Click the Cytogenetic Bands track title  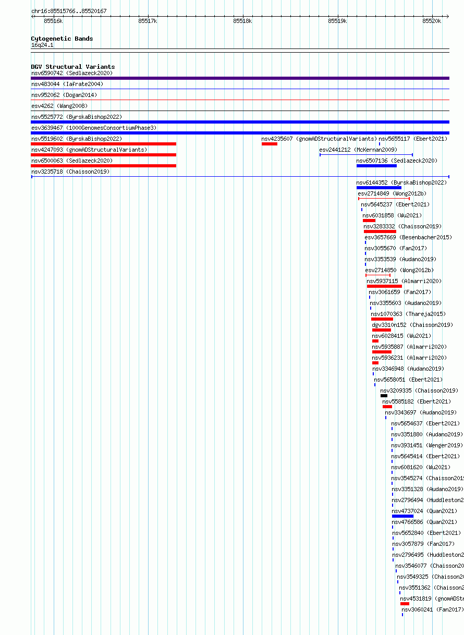(x=62, y=39)
